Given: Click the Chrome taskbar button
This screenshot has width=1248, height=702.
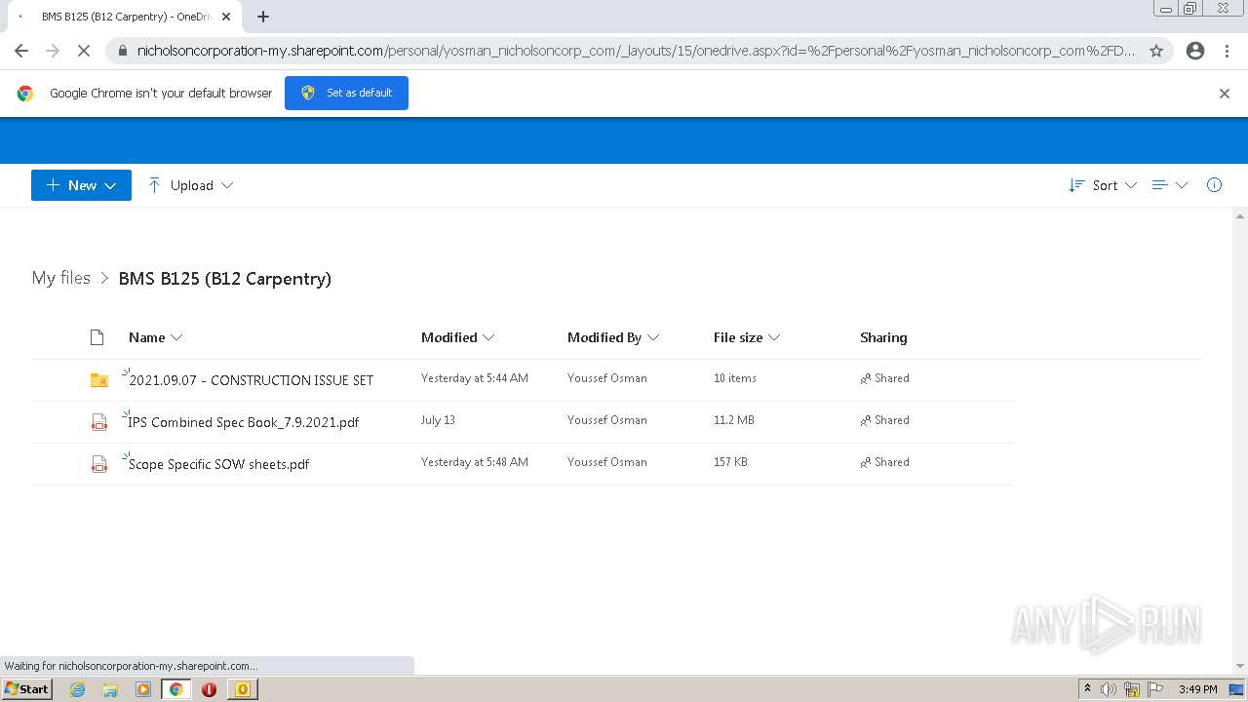Looking at the screenshot, I should click(x=176, y=689).
